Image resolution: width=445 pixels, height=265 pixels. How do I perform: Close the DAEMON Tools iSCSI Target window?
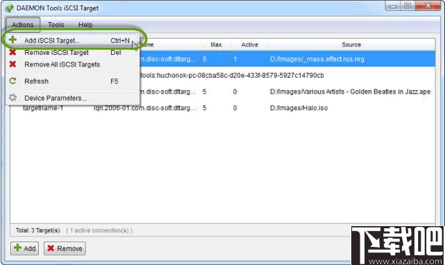428,6
